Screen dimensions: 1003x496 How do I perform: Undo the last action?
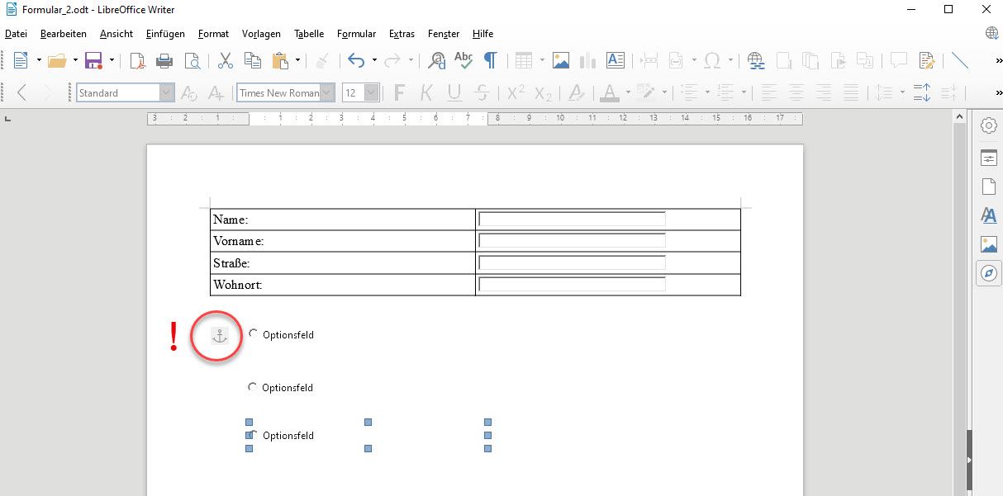(356, 60)
